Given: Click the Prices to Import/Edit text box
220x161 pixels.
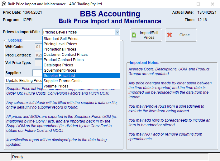Looking at the screenshot, I should [x=78, y=32].
